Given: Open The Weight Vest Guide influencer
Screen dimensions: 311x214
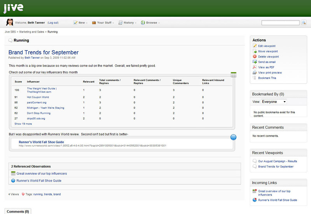Looking at the screenshot, I should pyautogui.click(x=42, y=90).
